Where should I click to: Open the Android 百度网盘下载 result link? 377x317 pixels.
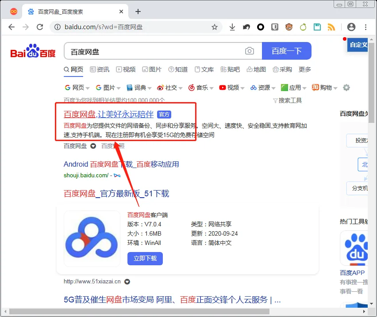[121, 164]
